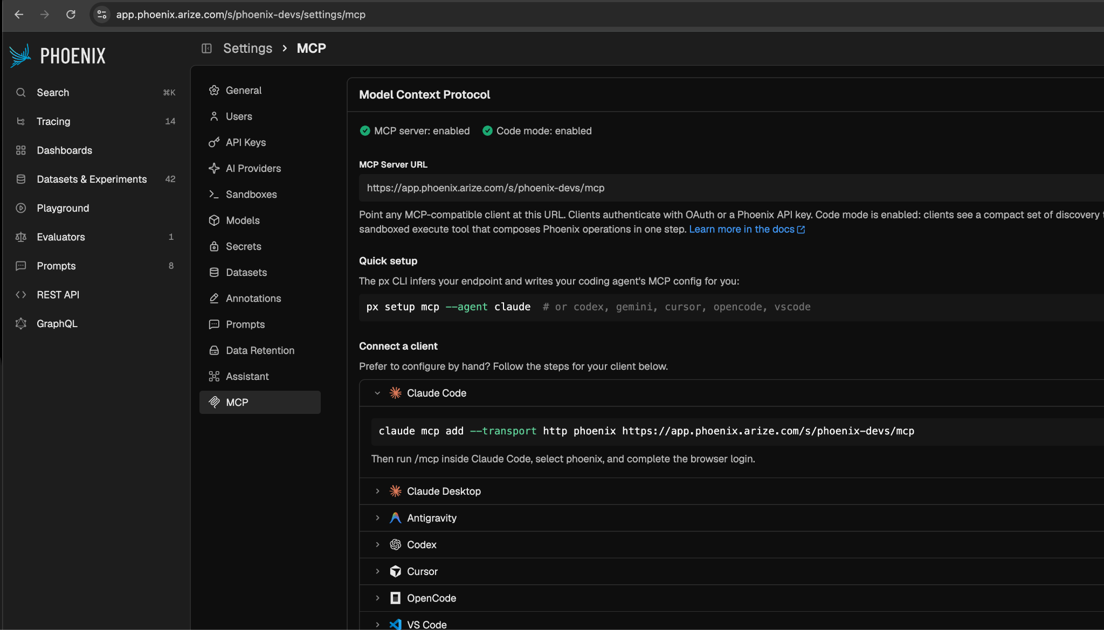The width and height of the screenshot is (1104, 630).
Task: Select the MCP settings tab
Action: tap(260, 402)
